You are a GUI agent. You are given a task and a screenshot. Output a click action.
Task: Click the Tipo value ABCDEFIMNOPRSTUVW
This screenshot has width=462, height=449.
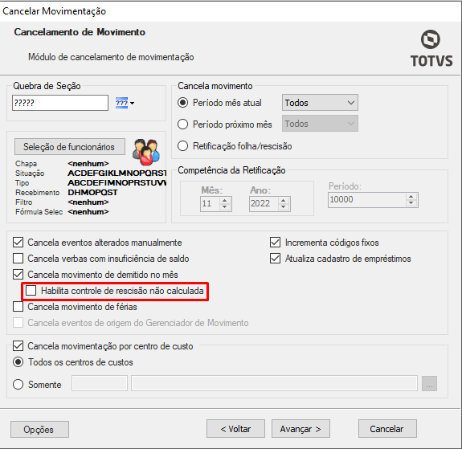(117, 183)
